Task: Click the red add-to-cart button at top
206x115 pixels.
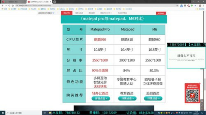Action: coord(161,13)
